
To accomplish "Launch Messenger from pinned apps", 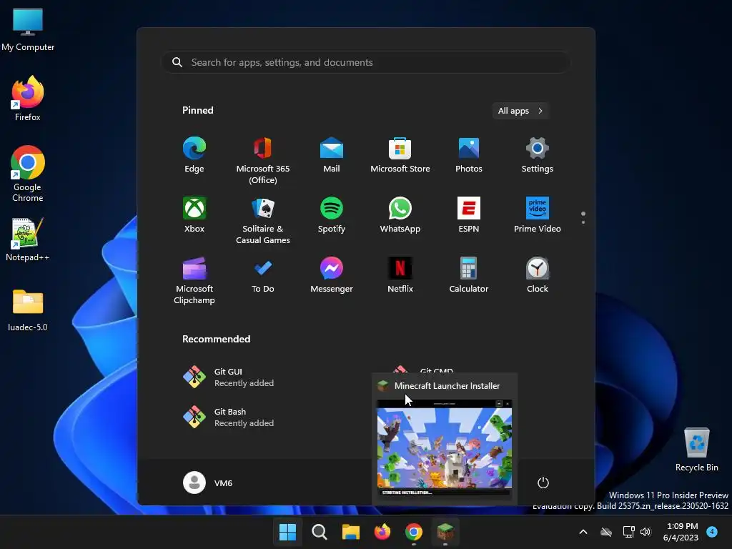I will tap(332, 275).
